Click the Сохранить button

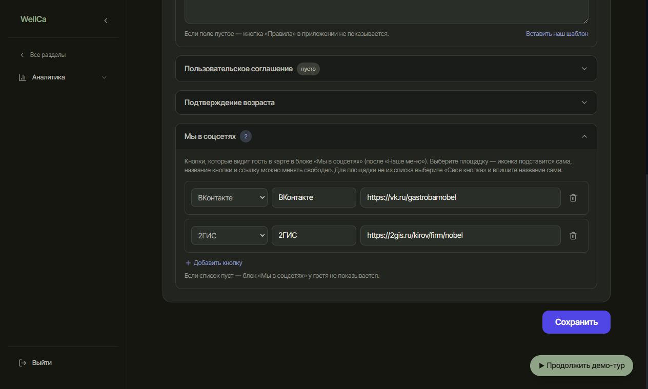click(576, 322)
